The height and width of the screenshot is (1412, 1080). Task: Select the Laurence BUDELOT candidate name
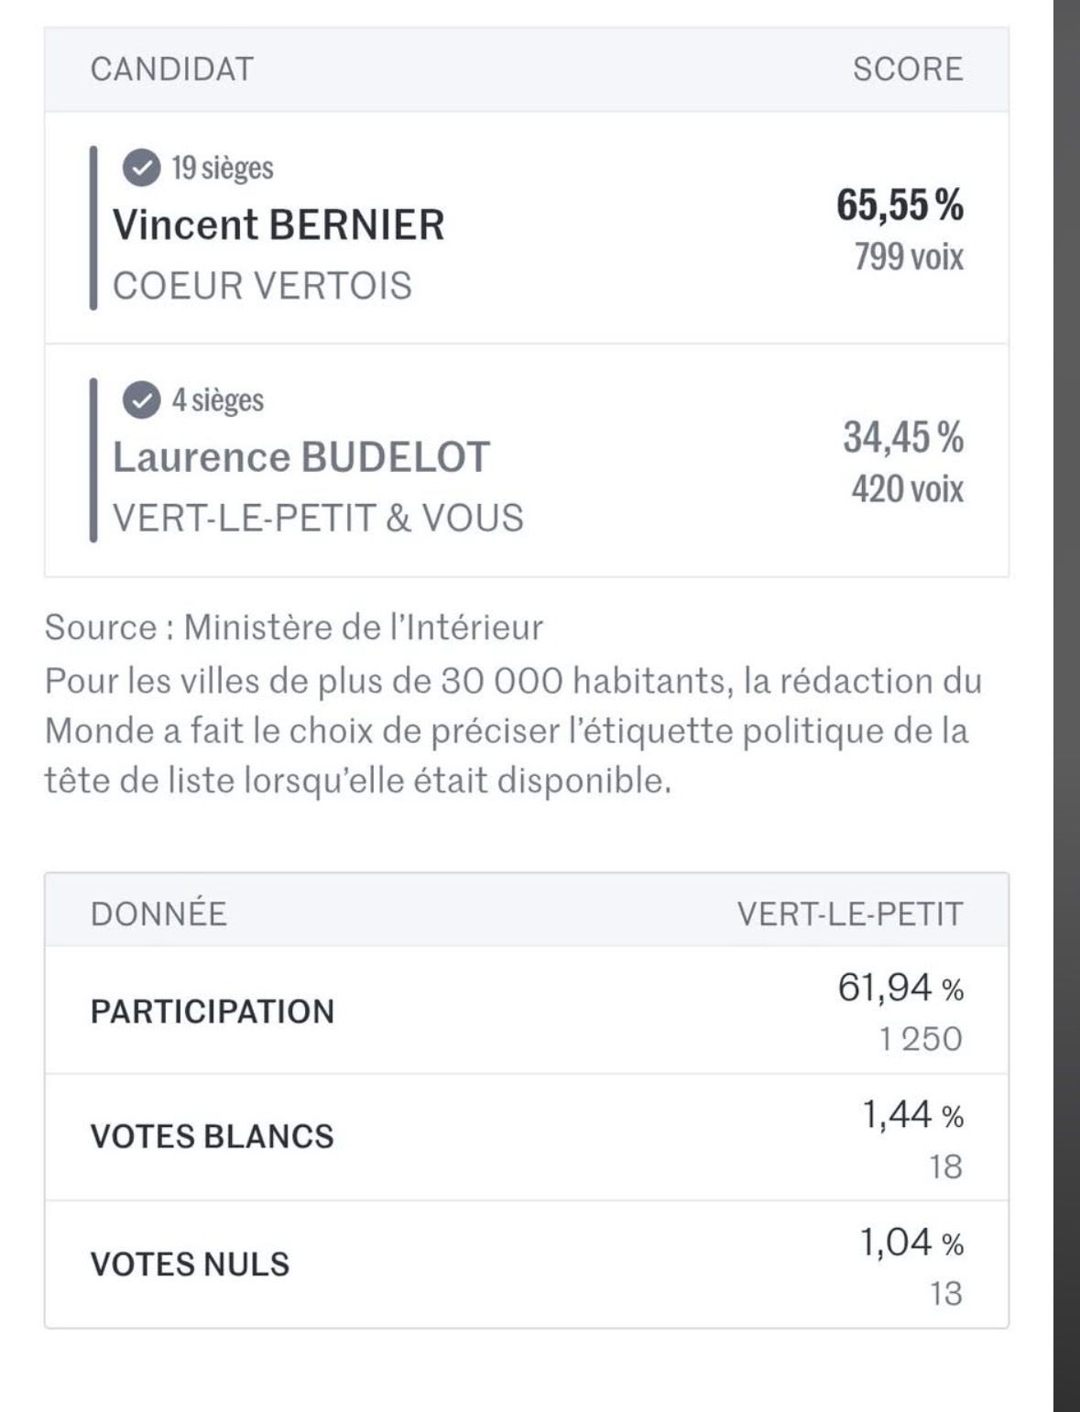click(301, 457)
